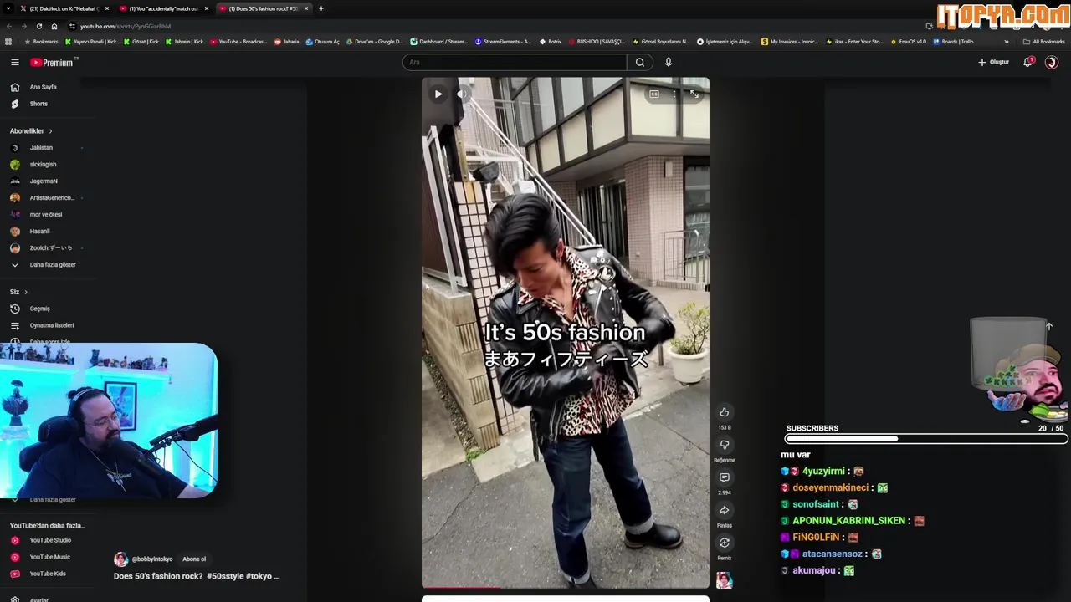Click the Abone ol subscribe button
Viewport: 1071px width, 602px height.
(194, 559)
